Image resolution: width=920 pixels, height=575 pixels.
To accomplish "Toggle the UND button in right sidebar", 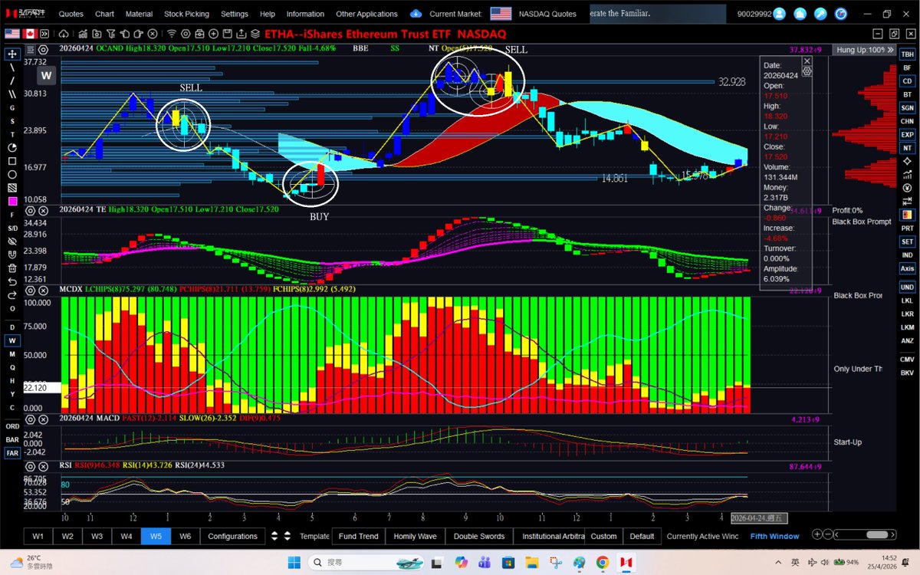I will point(907,287).
